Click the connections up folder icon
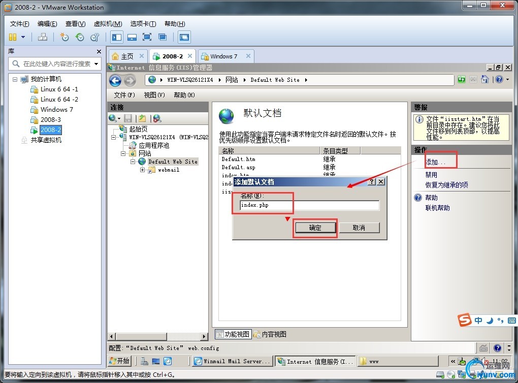 click(142, 118)
